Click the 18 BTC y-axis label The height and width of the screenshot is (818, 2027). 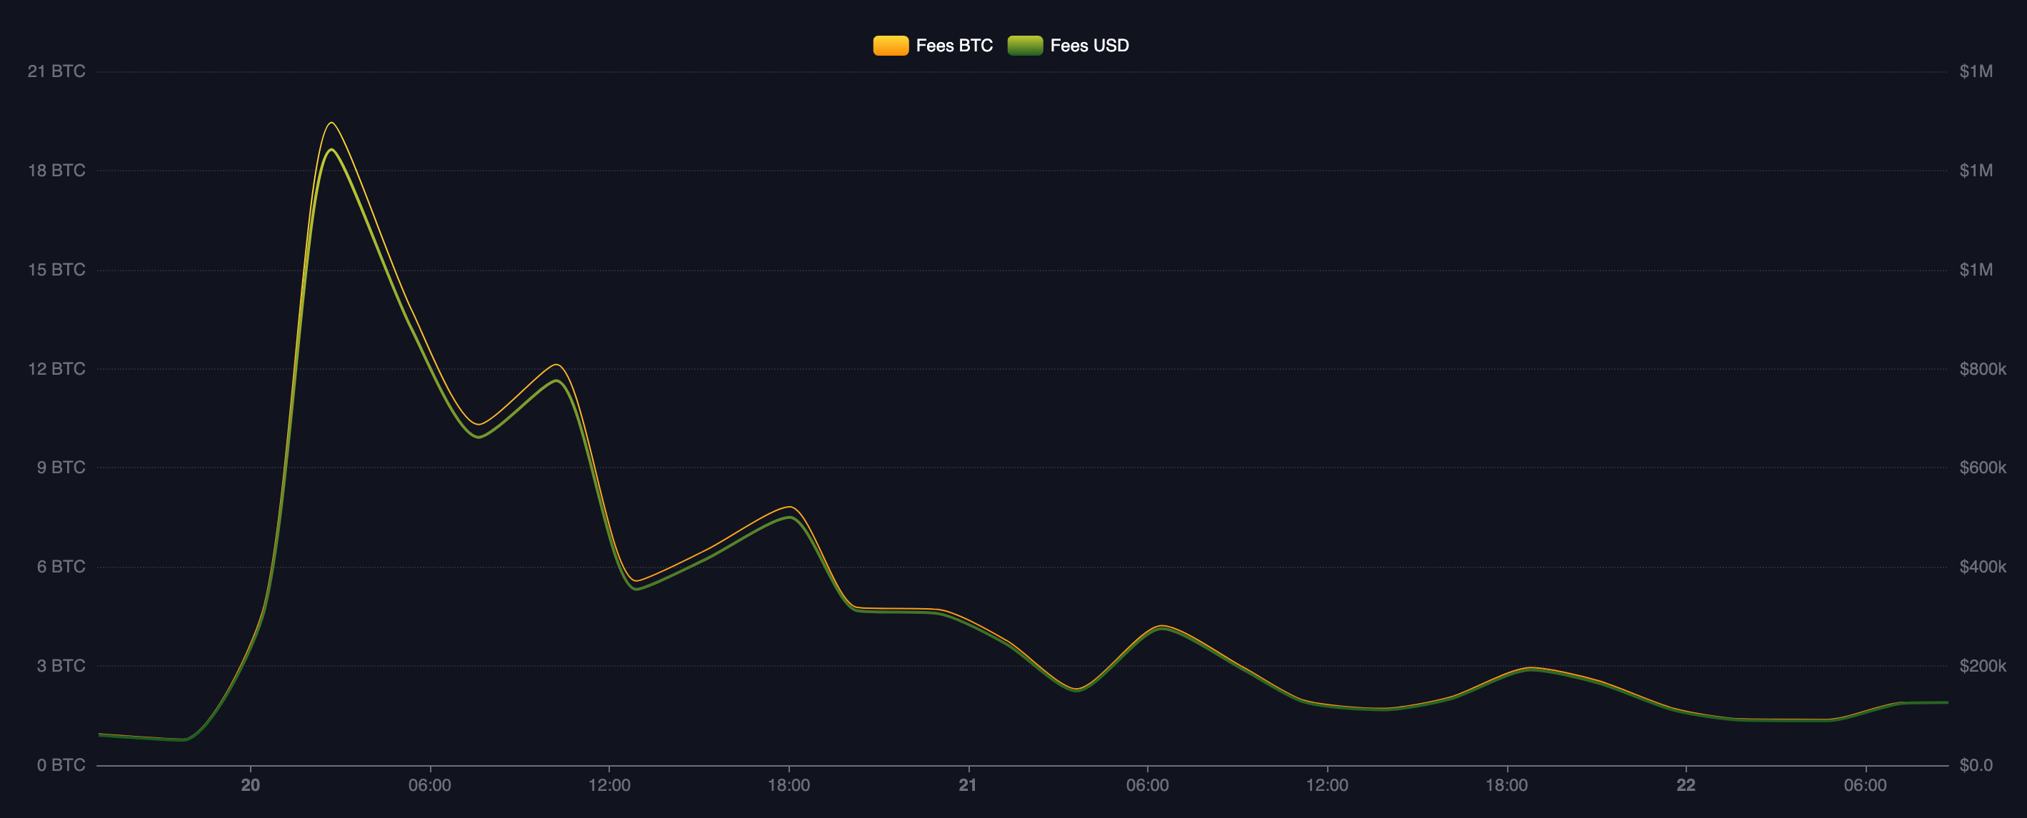pyautogui.click(x=56, y=171)
